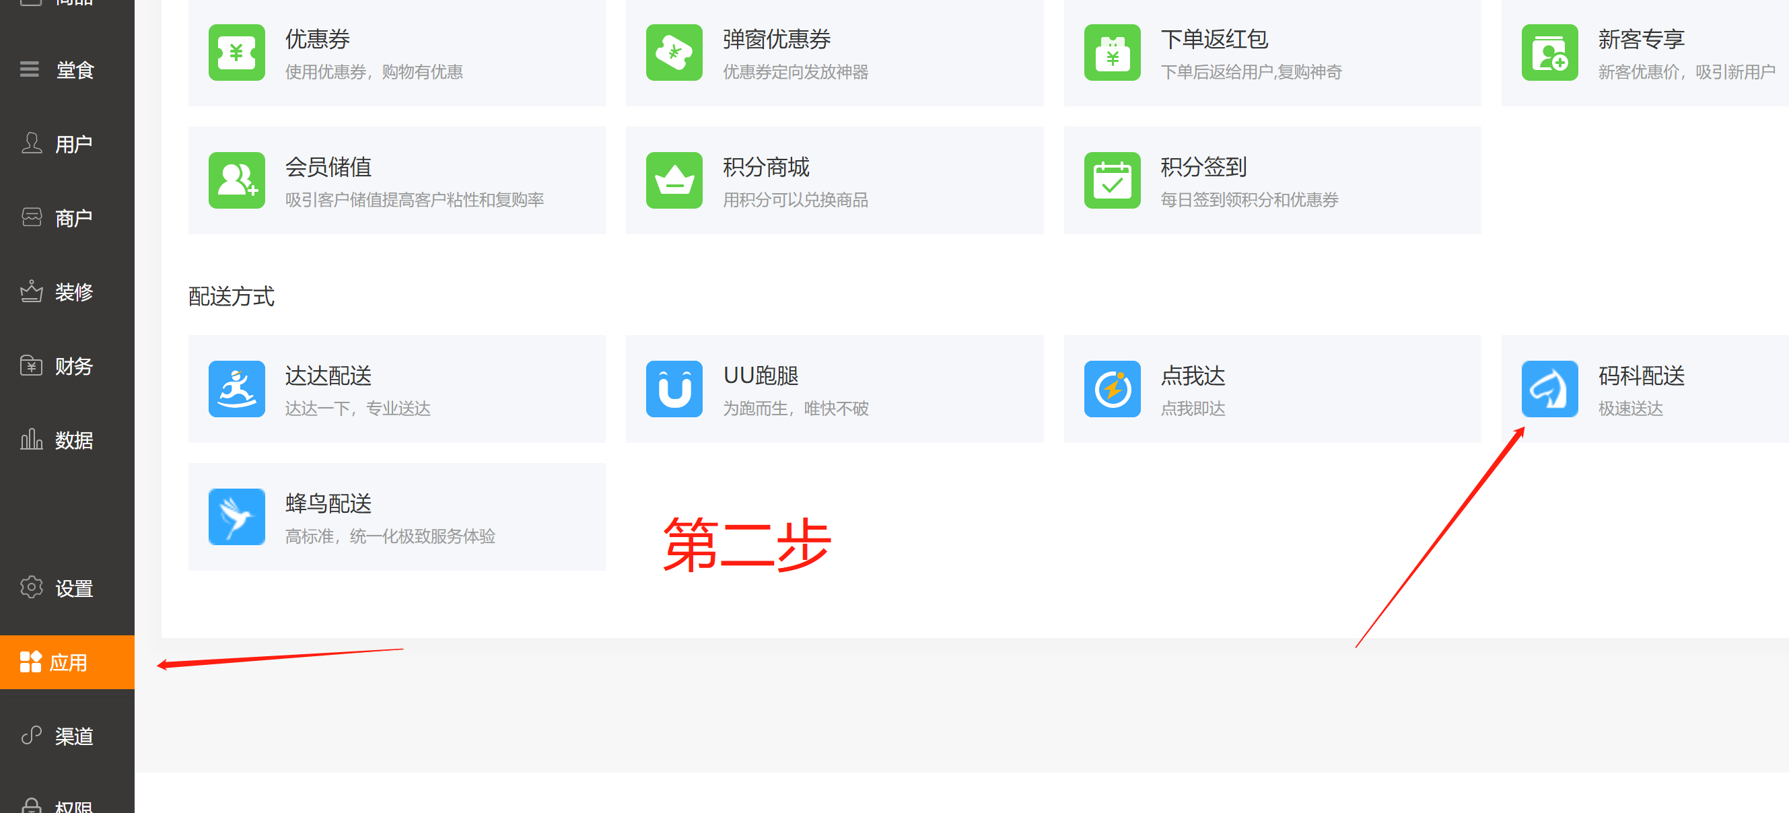Image resolution: width=1789 pixels, height=813 pixels.
Task: Select the UU跑腿 icon
Action: pyautogui.click(x=674, y=389)
